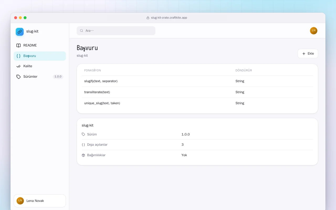The height and width of the screenshot is (210, 336).
Task: Click the braces icon beside Dışa açılanlar
Action: (83, 145)
